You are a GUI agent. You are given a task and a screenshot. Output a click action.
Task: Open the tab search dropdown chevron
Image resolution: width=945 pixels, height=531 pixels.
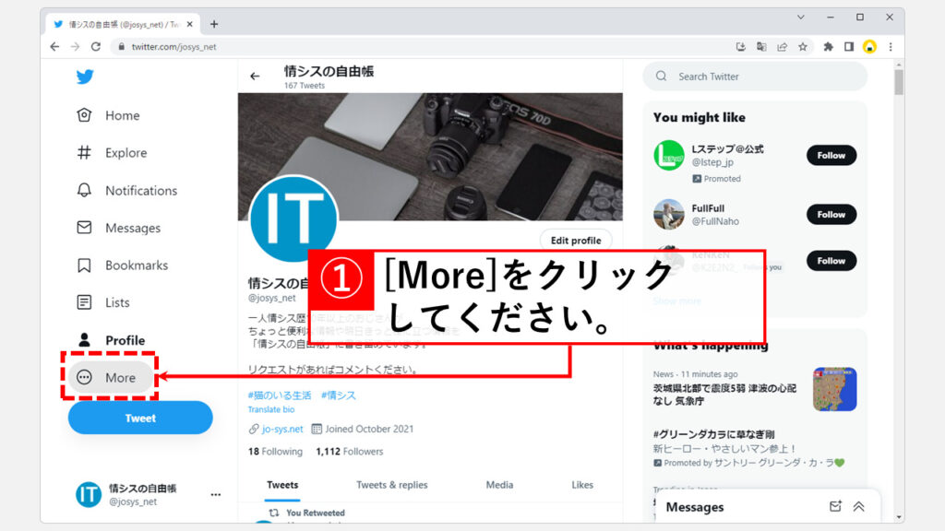coord(800,17)
